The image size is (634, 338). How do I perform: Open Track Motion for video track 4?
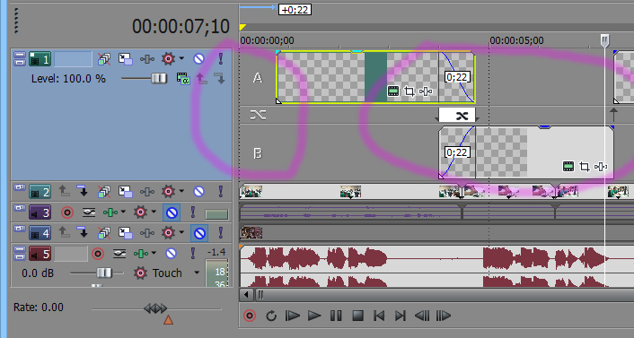tap(125, 233)
